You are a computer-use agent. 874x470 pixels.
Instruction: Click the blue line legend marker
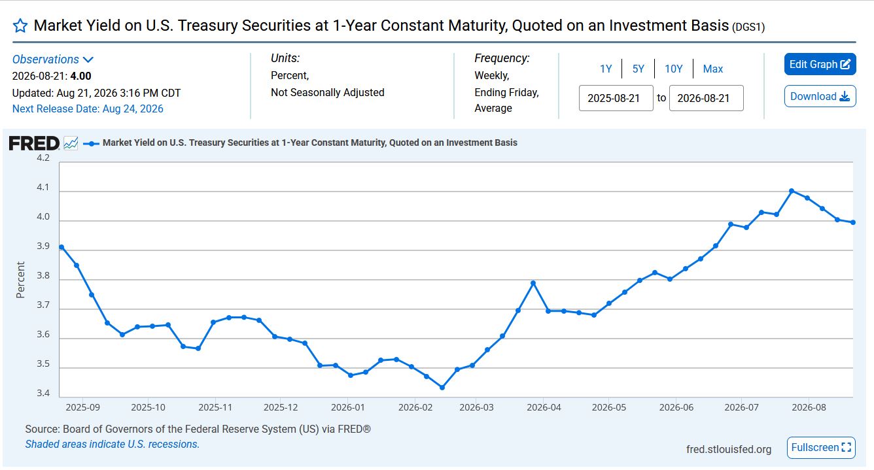pos(91,143)
